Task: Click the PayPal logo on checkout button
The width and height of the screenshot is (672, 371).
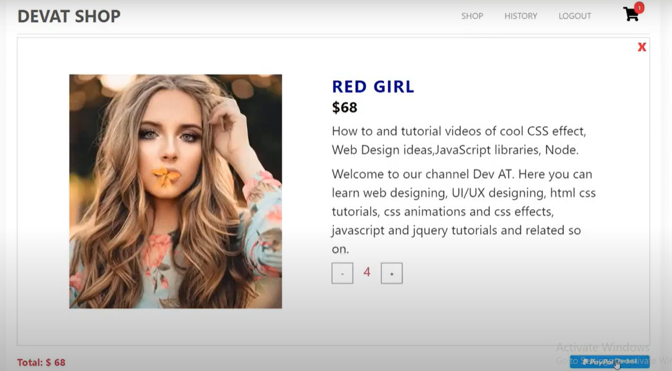Action: 598,362
